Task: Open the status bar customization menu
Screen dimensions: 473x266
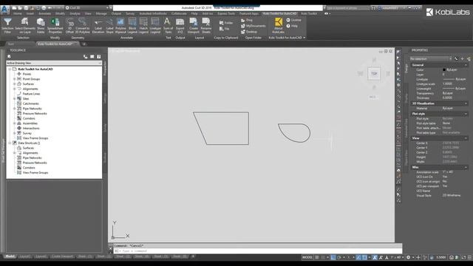Action: 469,257
